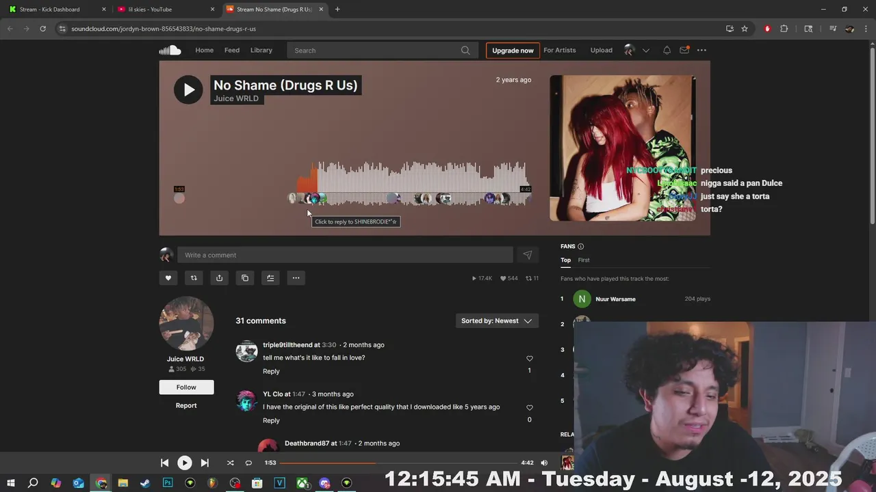Skip to next track in the bottom player
The height and width of the screenshot is (492, 876).
(x=205, y=463)
